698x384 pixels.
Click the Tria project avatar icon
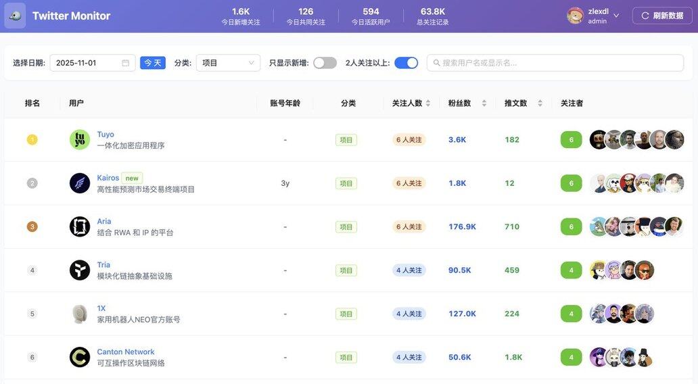[x=80, y=270]
